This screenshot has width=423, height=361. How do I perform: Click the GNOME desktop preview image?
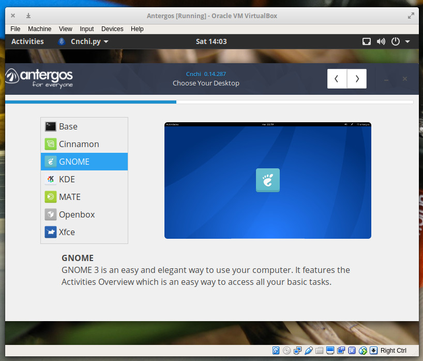click(267, 180)
